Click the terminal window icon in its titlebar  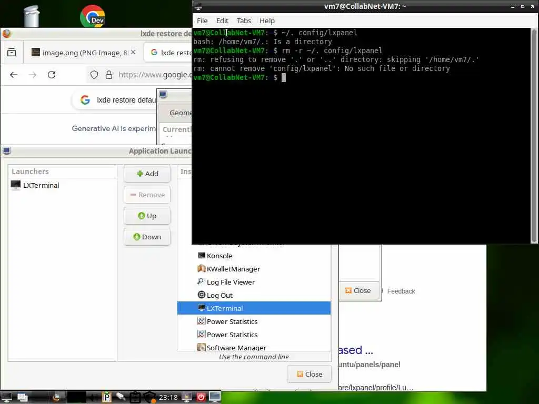pyautogui.click(x=198, y=6)
